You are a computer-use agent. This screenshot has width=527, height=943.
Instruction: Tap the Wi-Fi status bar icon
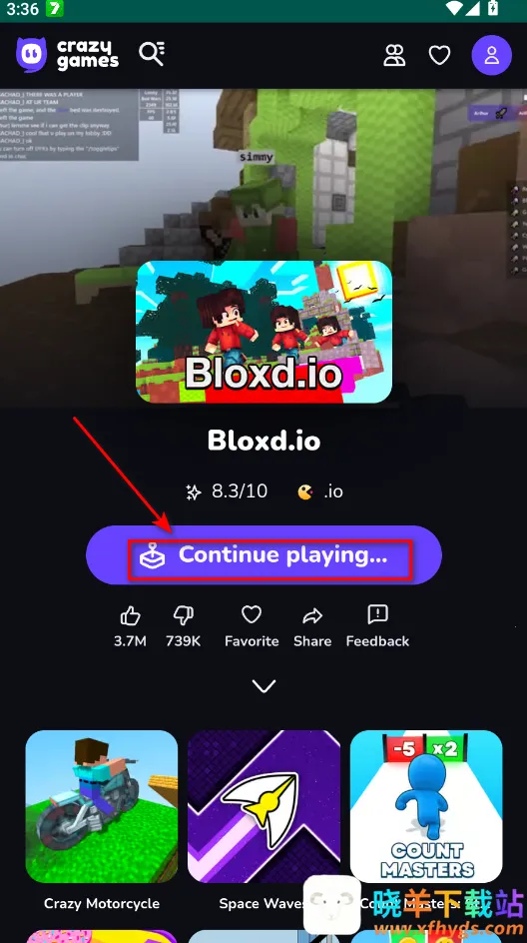456,8
